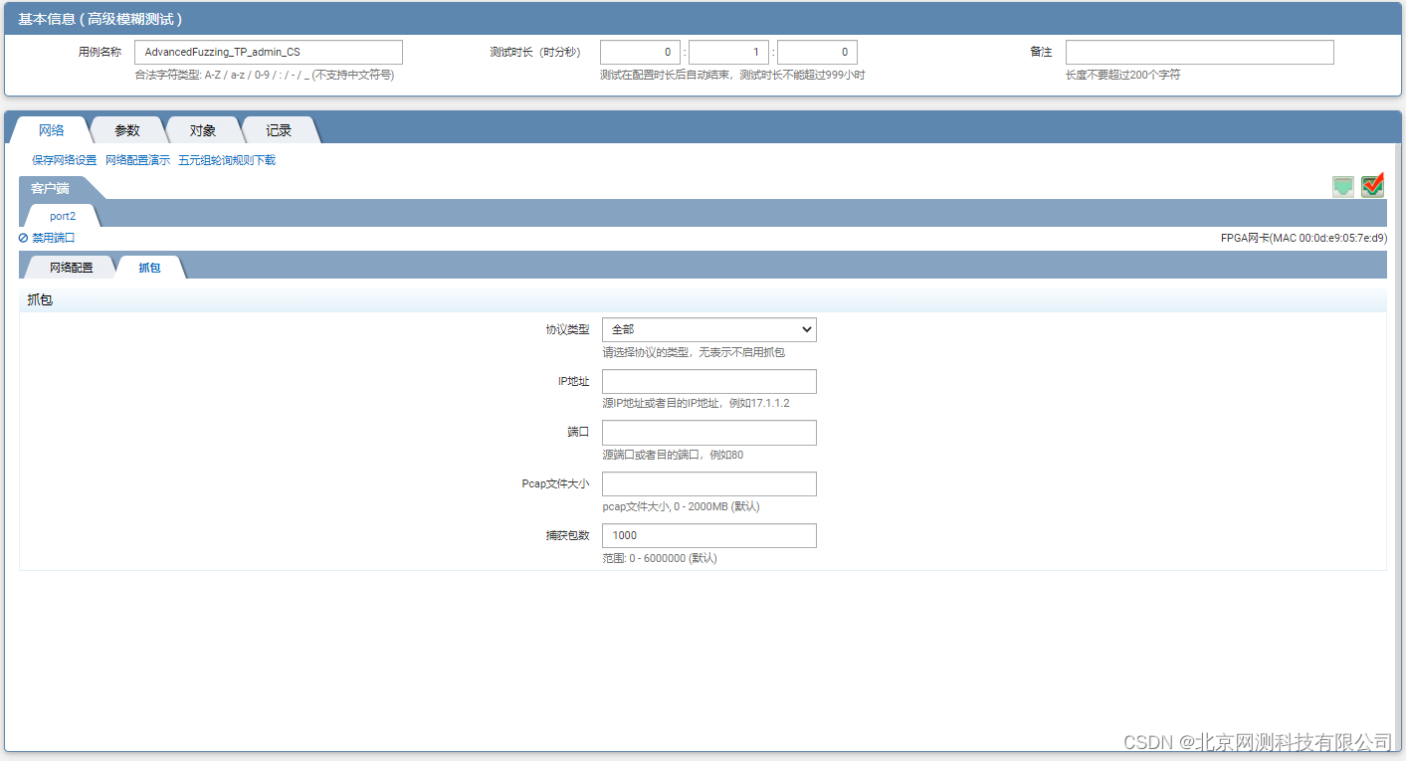The height and width of the screenshot is (761, 1406).
Task: Open the 网络配置 sub-tab
Action: [x=72, y=267]
